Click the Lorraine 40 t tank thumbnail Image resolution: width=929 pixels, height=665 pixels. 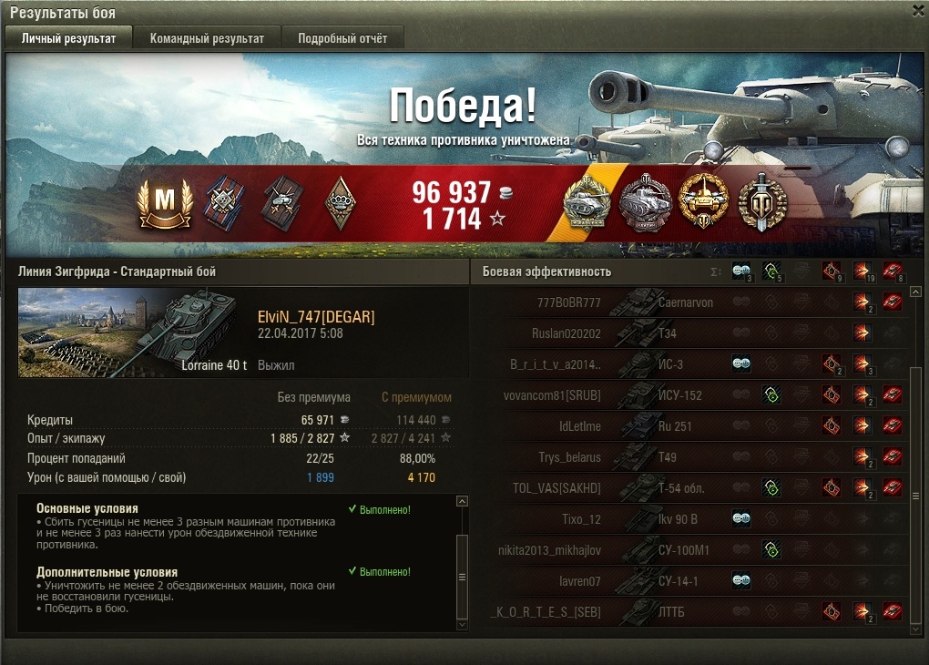(x=134, y=332)
